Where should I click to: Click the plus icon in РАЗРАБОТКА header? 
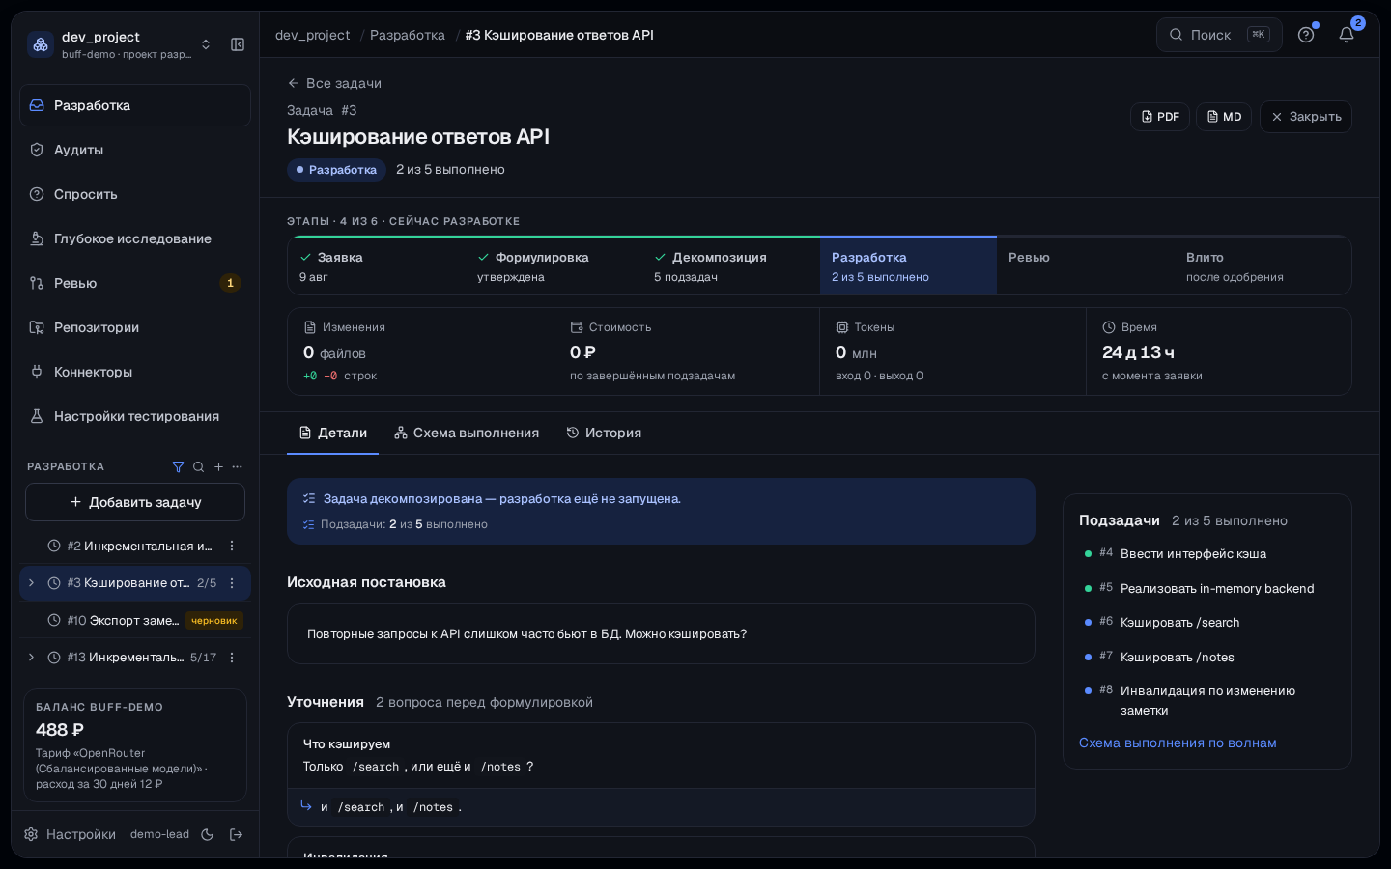click(x=218, y=466)
